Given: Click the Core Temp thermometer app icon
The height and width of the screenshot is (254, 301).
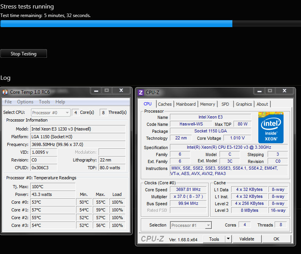Looking at the screenshot, I should point(5,92).
